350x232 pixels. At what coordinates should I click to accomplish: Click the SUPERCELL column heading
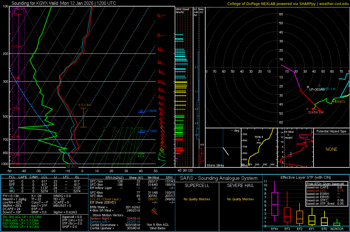(x=197, y=185)
